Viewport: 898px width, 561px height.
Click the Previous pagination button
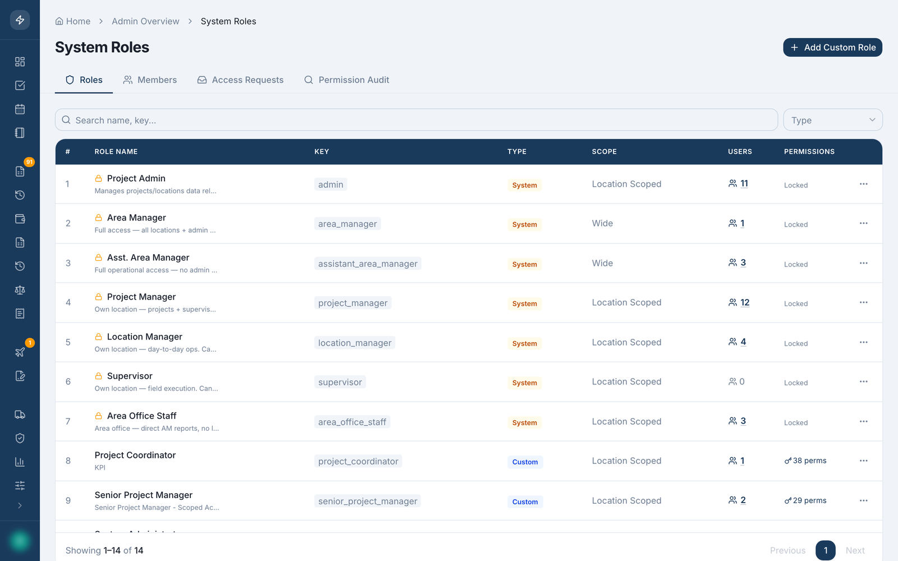[x=787, y=550]
